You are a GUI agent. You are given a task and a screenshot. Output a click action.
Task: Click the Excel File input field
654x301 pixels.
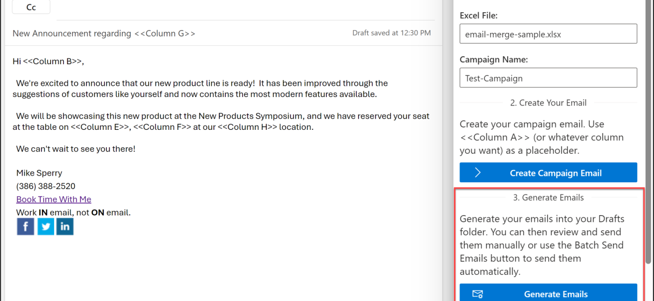[548, 33]
